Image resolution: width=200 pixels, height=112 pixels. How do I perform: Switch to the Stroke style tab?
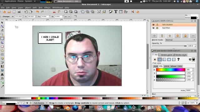(x=180, y=55)
